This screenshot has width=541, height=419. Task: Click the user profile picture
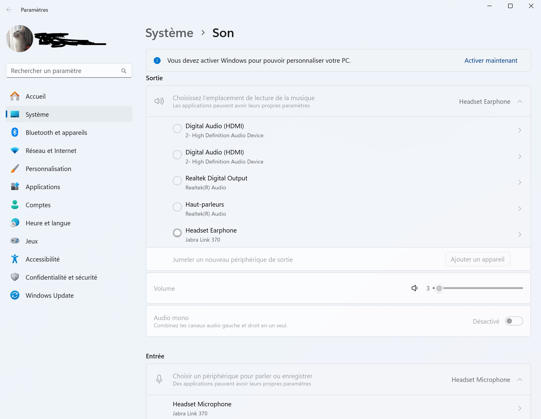pos(20,39)
